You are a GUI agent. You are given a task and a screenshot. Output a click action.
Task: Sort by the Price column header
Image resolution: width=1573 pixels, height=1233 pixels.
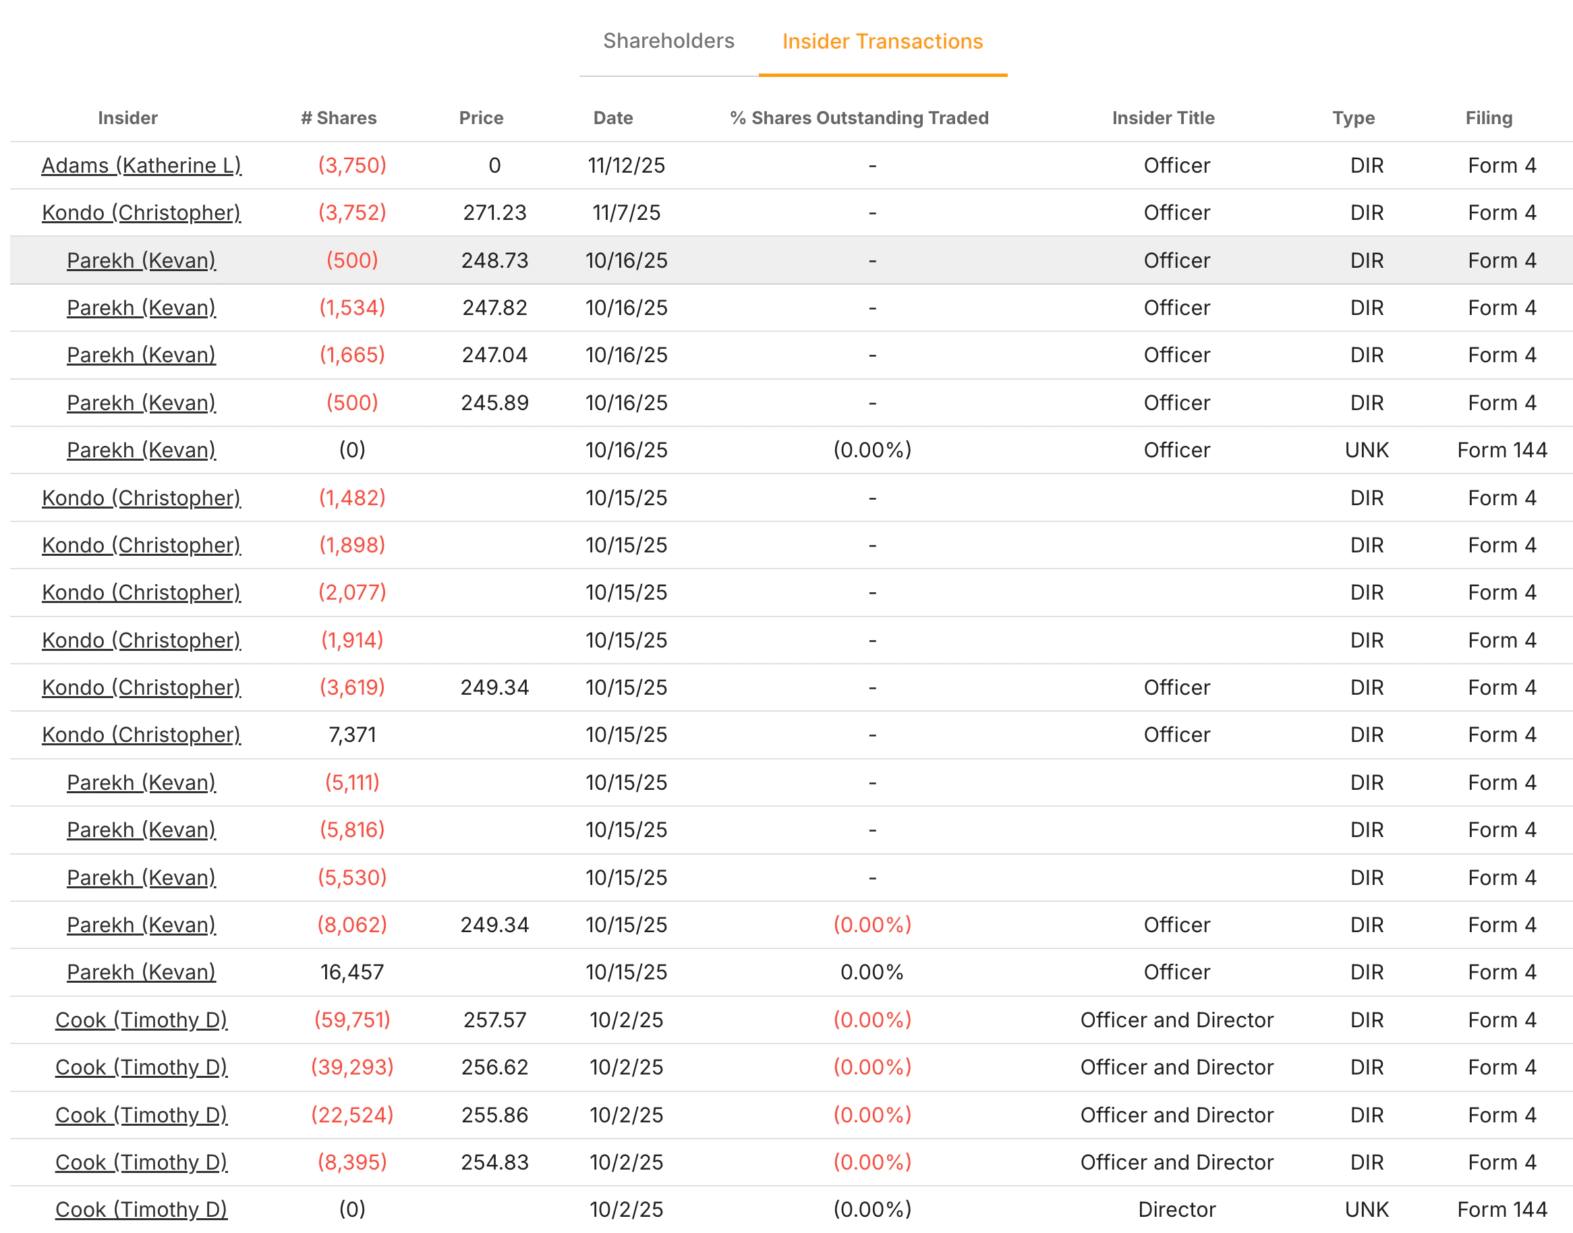point(481,117)
